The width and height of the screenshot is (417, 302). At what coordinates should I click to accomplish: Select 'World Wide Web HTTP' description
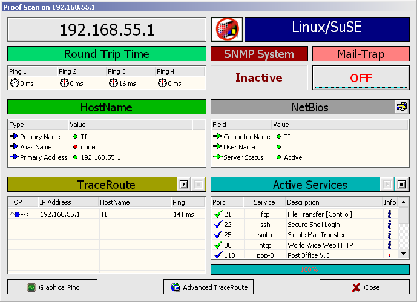[x=320, y=245]
